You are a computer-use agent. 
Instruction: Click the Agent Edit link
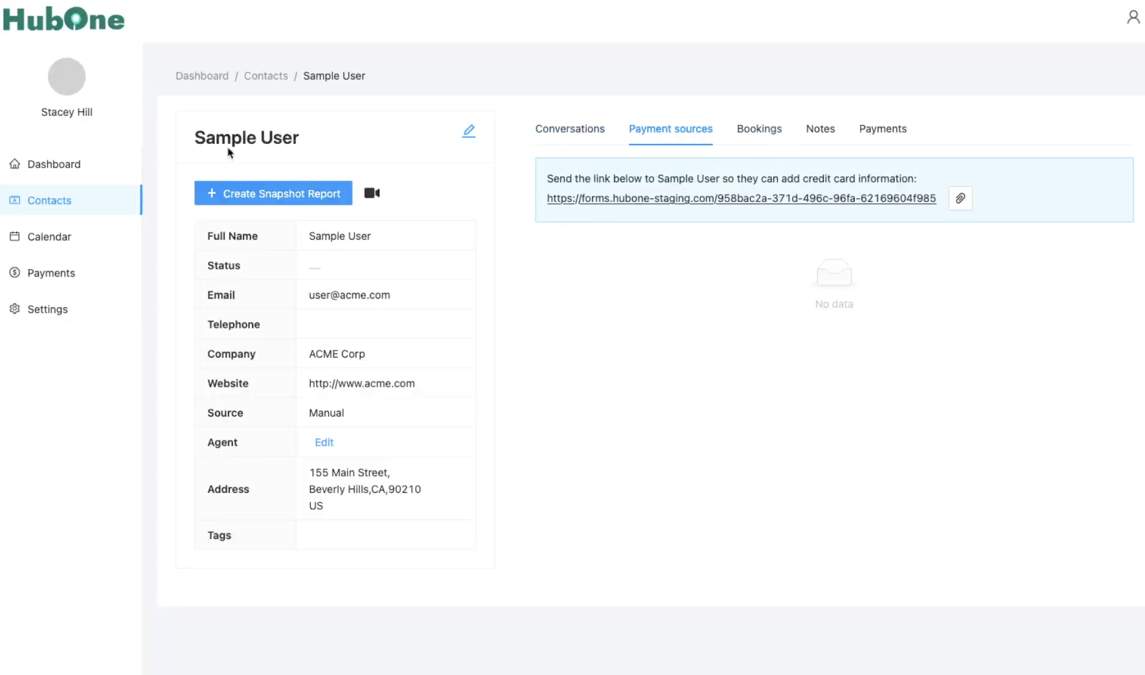[324, 442]
